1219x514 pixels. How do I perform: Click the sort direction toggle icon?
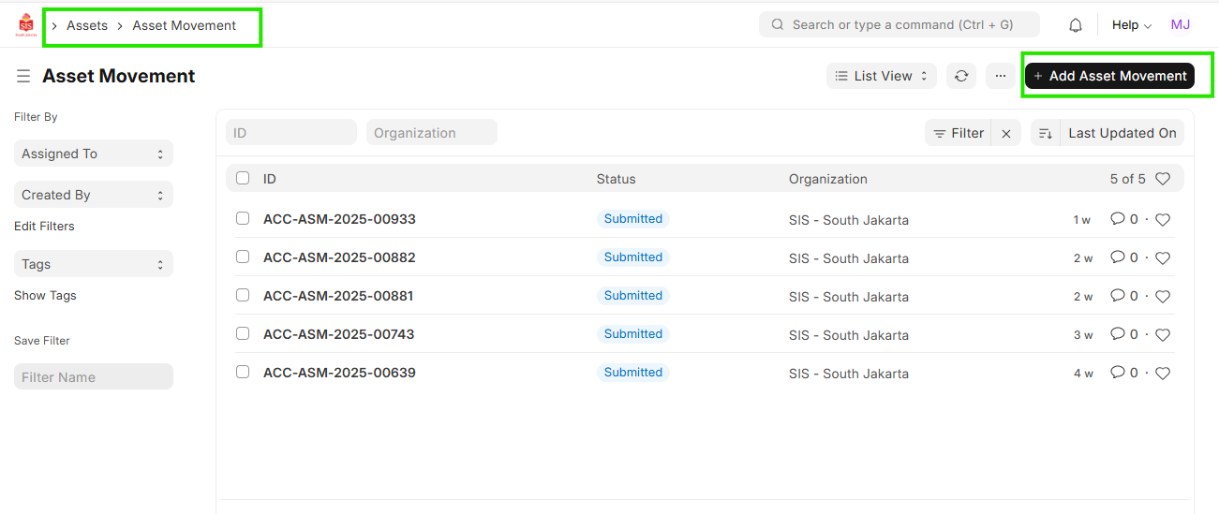1046,133
